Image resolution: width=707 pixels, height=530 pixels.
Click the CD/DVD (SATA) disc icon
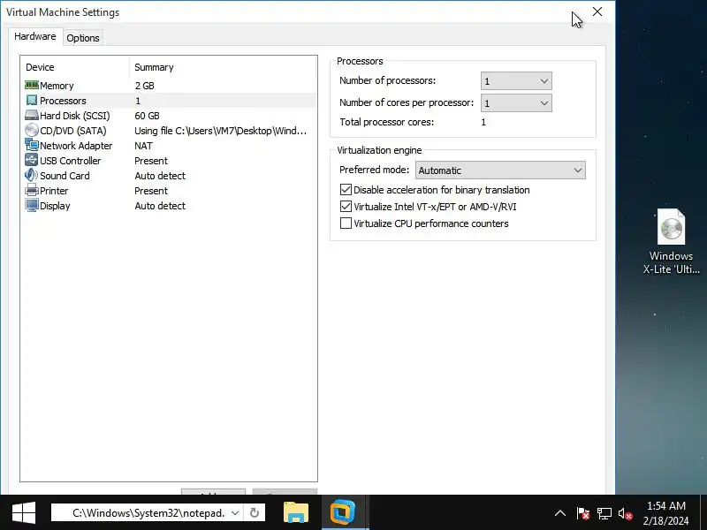32,130
